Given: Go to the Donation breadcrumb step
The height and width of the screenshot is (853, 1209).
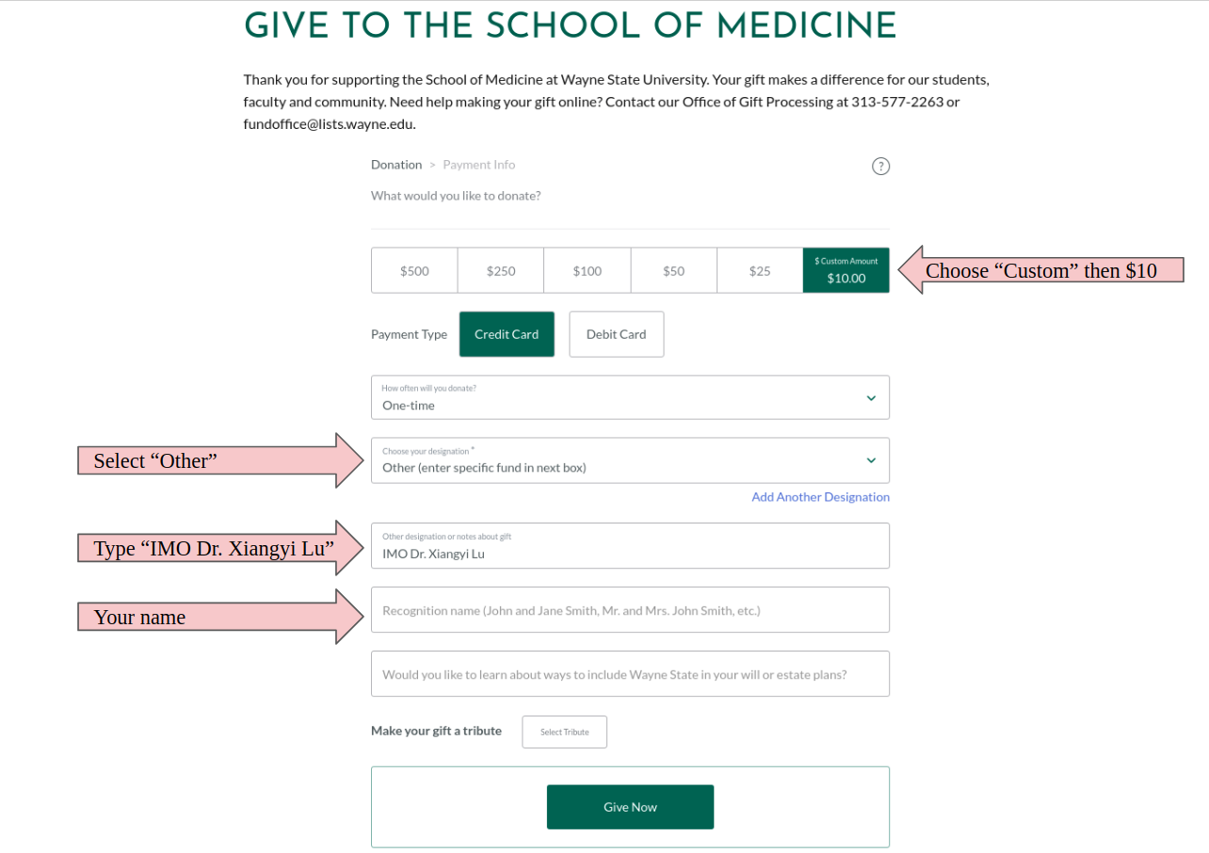Looking at the screenshot, I should tap(396, 165).
